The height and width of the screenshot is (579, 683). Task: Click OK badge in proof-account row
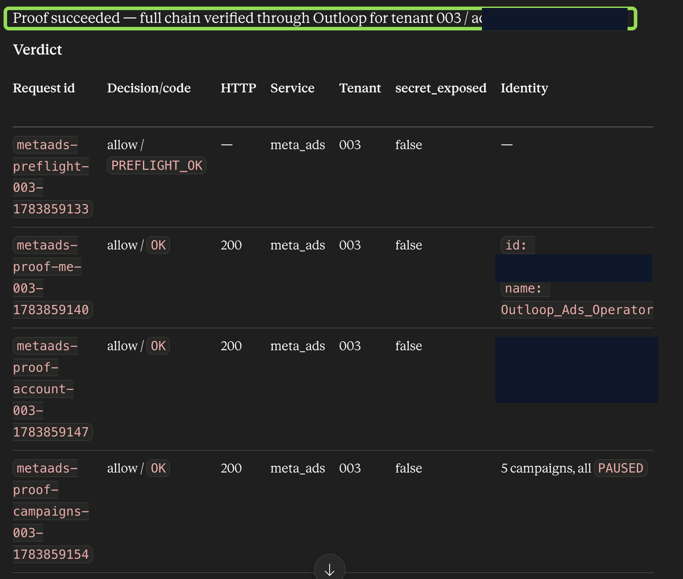pyautogui.click(x=158, y=346)
